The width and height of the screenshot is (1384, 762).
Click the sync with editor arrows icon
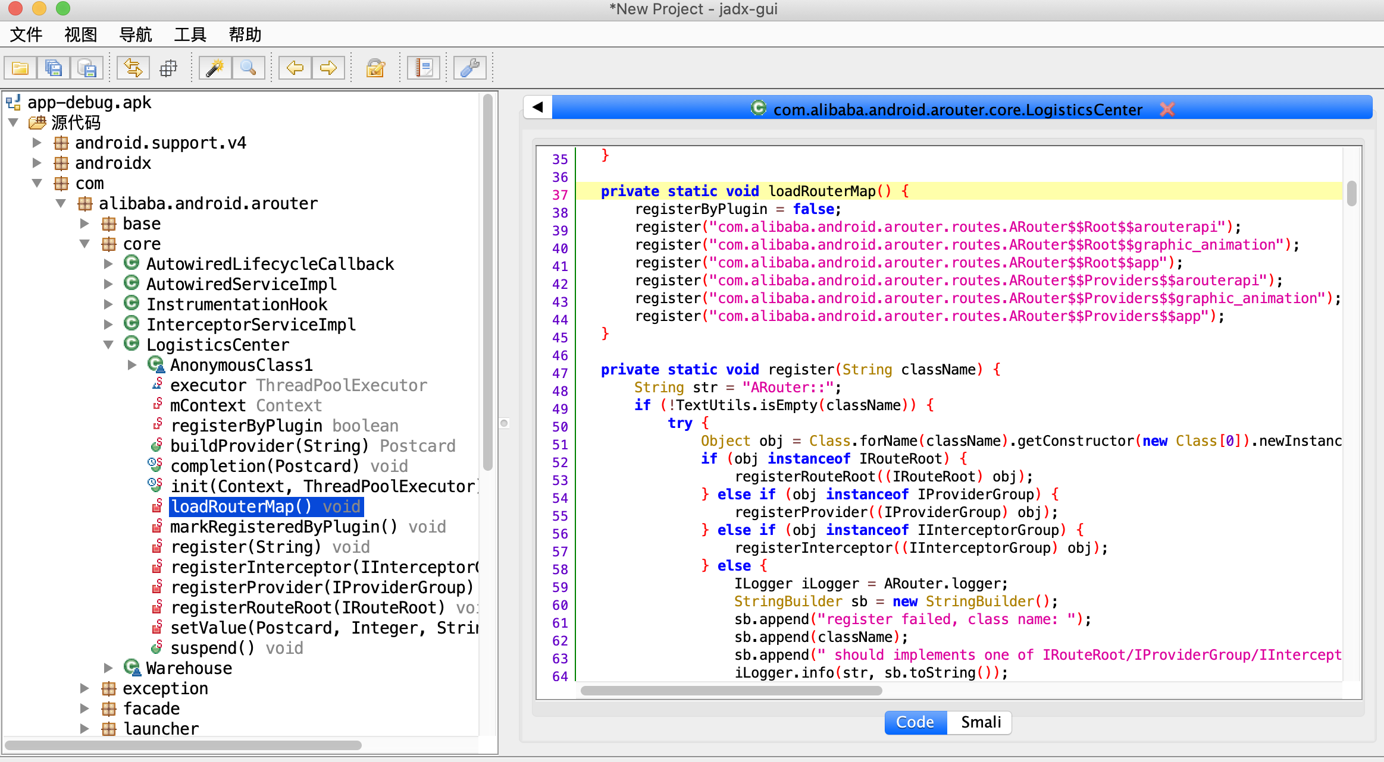[x=133, y=68]
